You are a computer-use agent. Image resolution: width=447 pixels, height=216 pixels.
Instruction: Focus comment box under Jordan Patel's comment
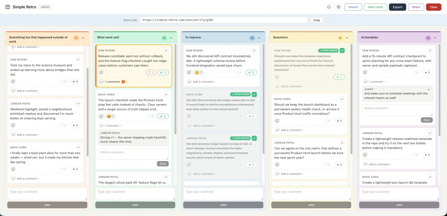click(134, 154)
